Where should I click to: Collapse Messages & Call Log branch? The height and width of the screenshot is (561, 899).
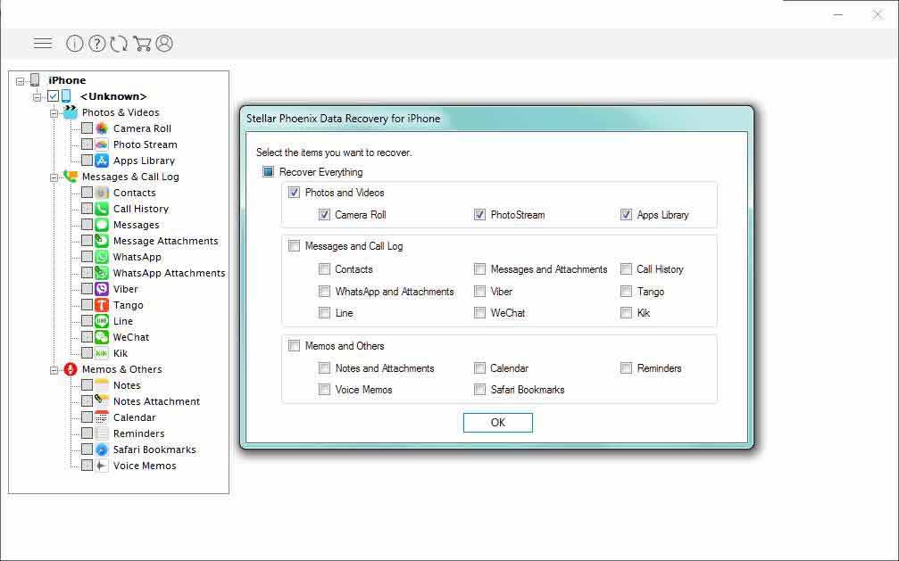54,177
